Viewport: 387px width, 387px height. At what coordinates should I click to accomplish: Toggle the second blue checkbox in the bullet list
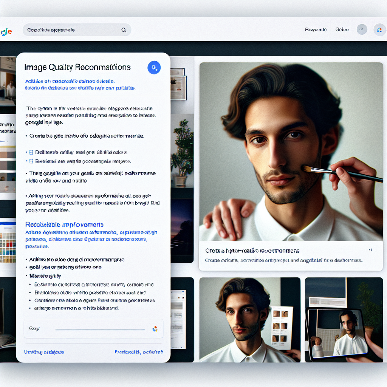[x=32, y=161]
